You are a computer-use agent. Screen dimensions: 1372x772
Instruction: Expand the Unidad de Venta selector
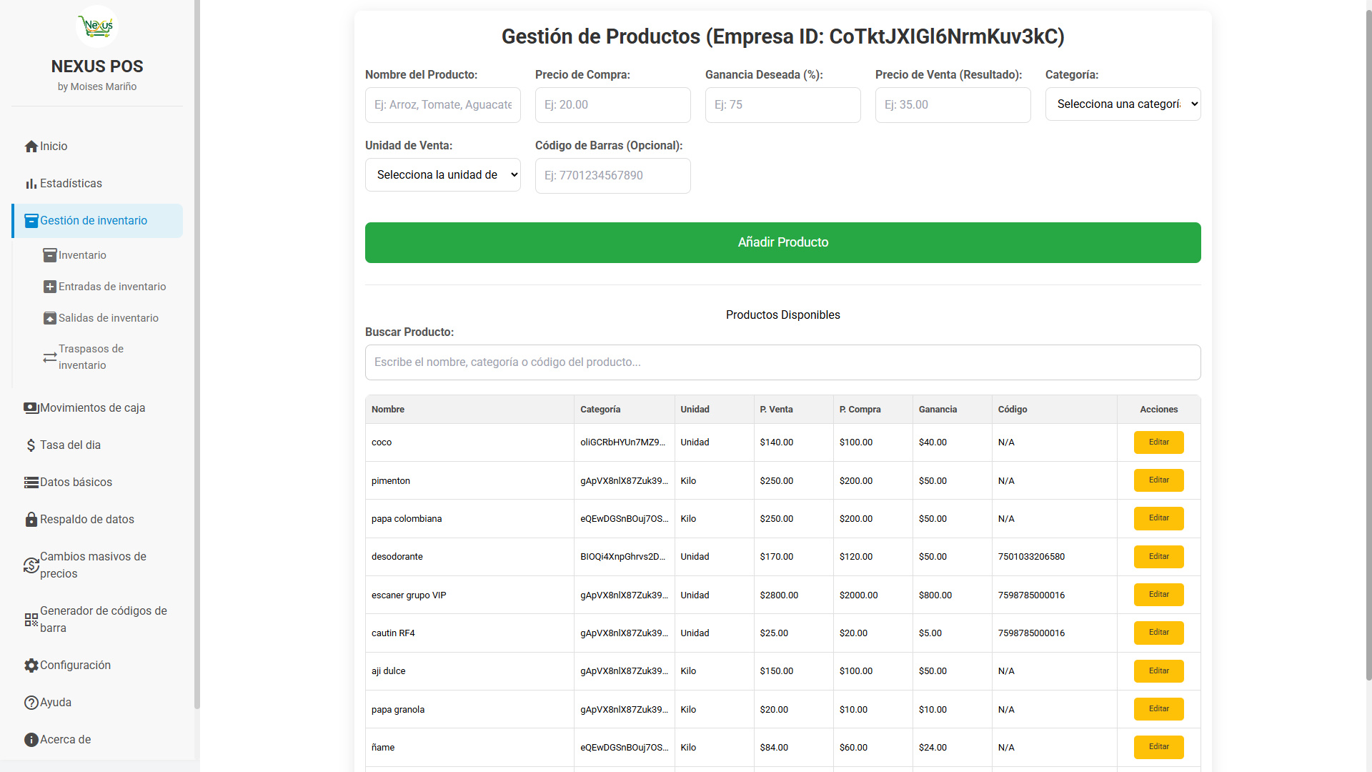[442, 174]
